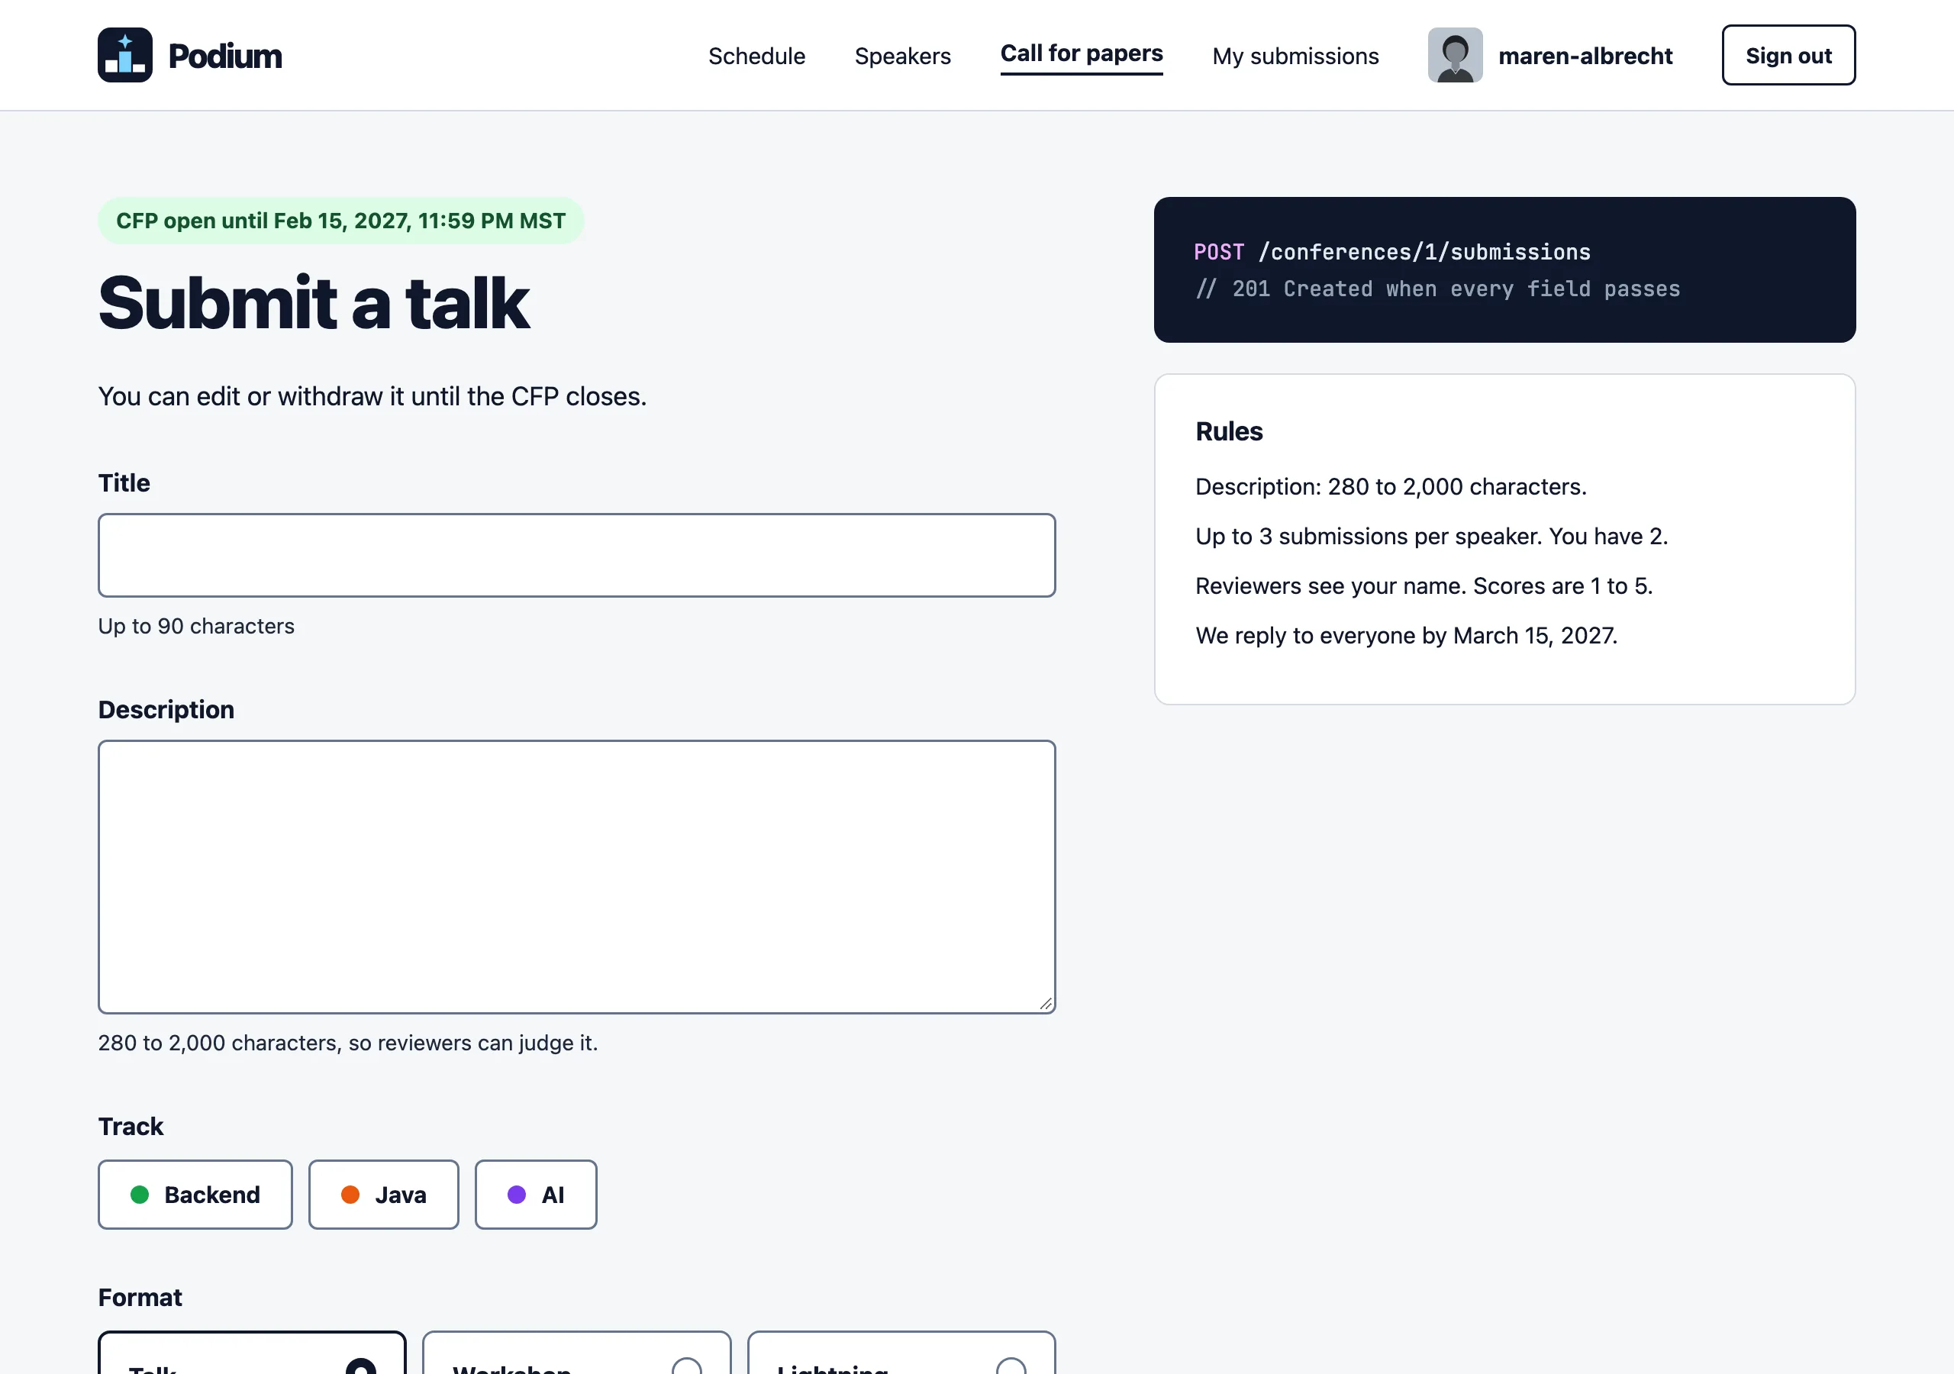Click the 'Up to 90 characters' hint
1954x1374 pixels.
(x=197, y=627)
